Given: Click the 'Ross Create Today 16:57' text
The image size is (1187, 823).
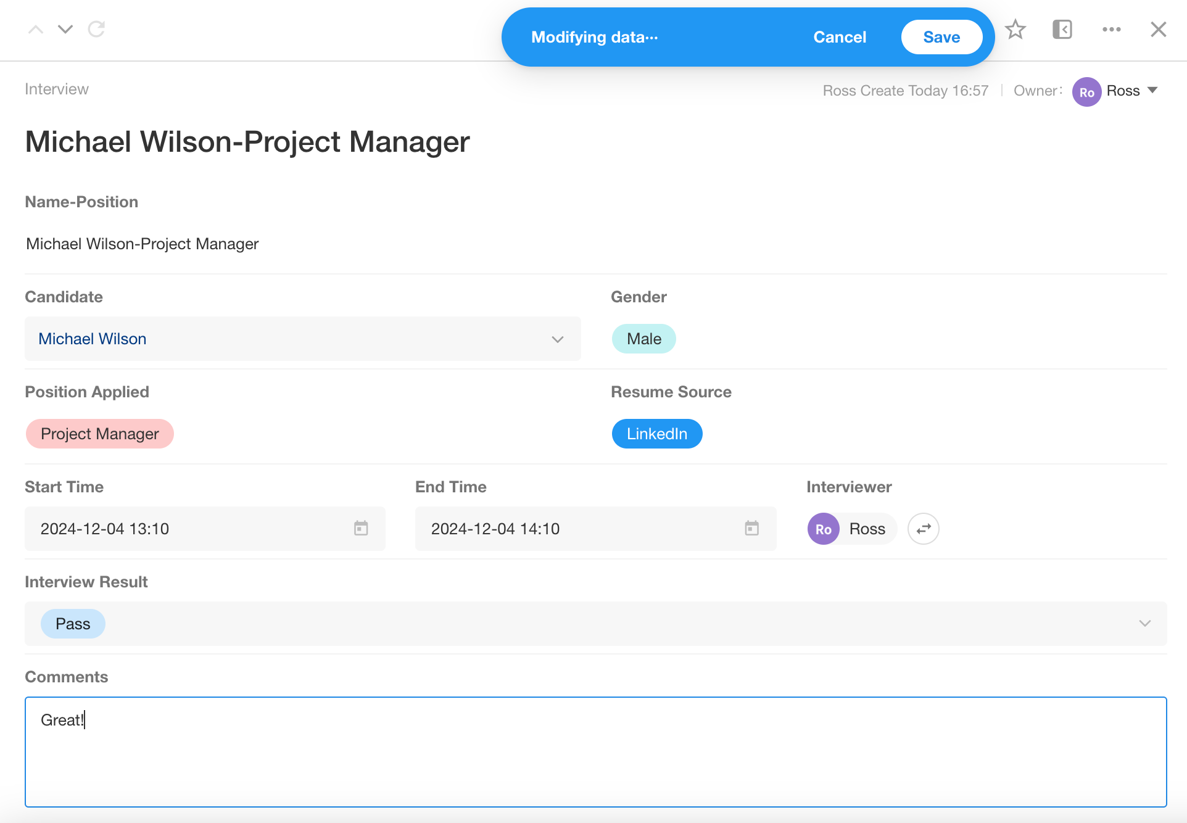Looking at the screenshot, I should click(905, 91).
